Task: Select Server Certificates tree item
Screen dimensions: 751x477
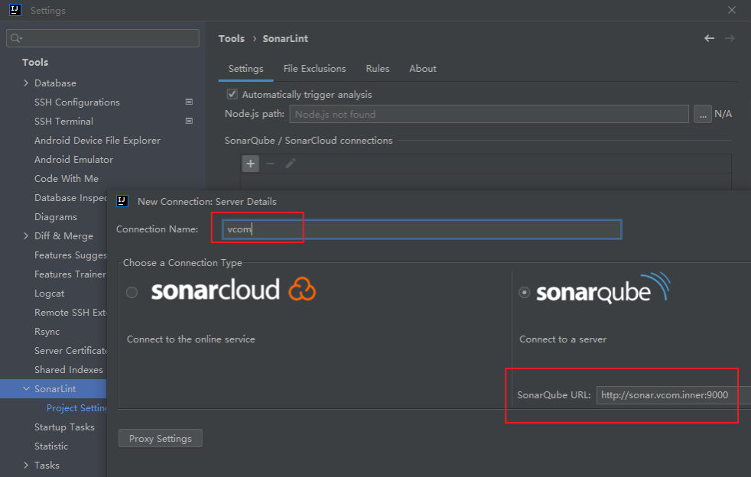Action: click(x=70, y=351)
